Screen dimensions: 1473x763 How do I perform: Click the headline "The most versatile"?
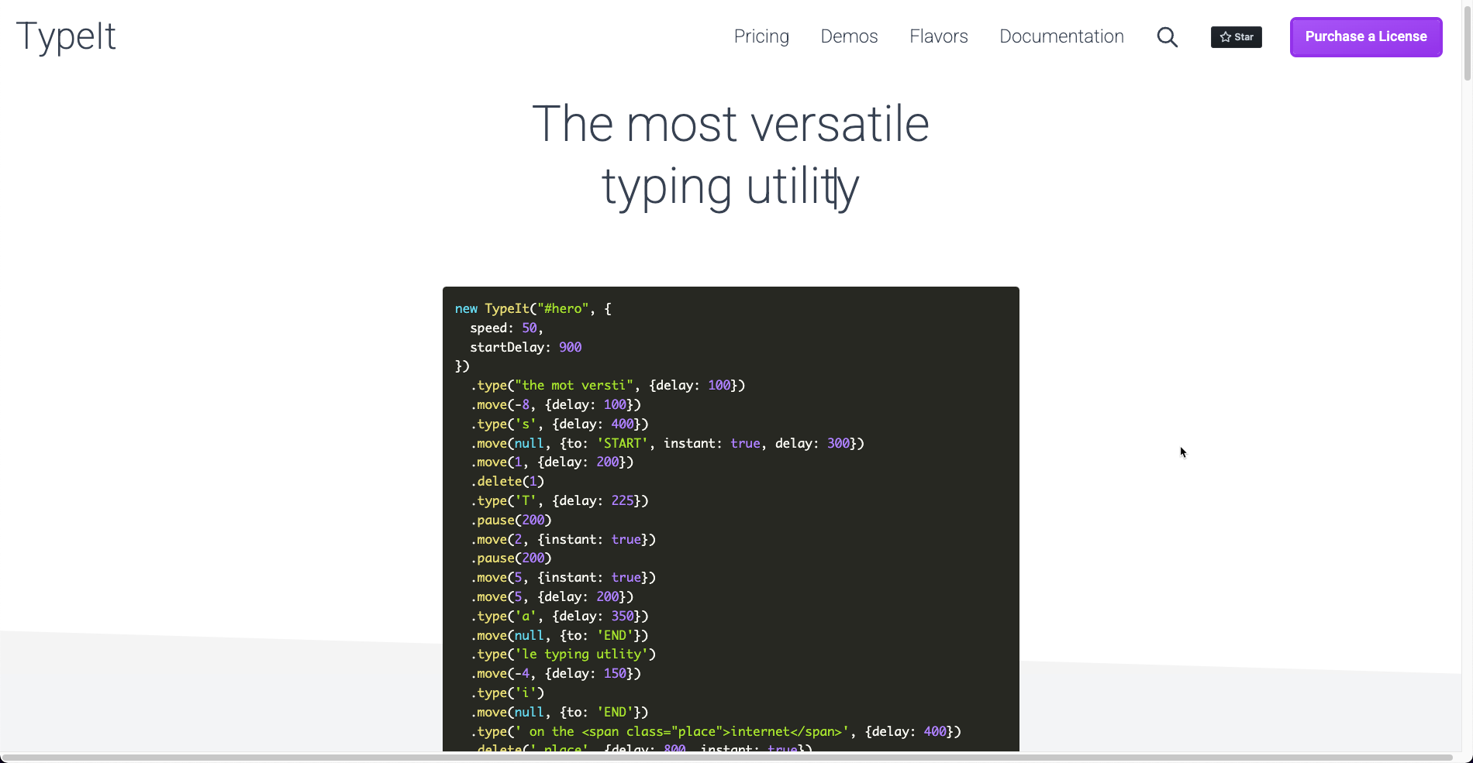pyautogui.click(x=730, y=124)
